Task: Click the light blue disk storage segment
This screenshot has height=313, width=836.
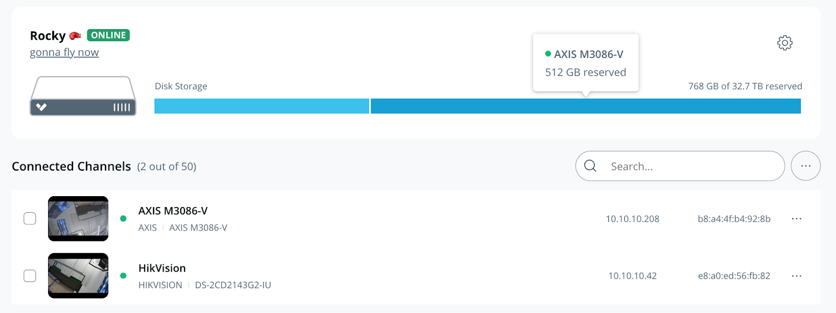Action: pos(261,106)
